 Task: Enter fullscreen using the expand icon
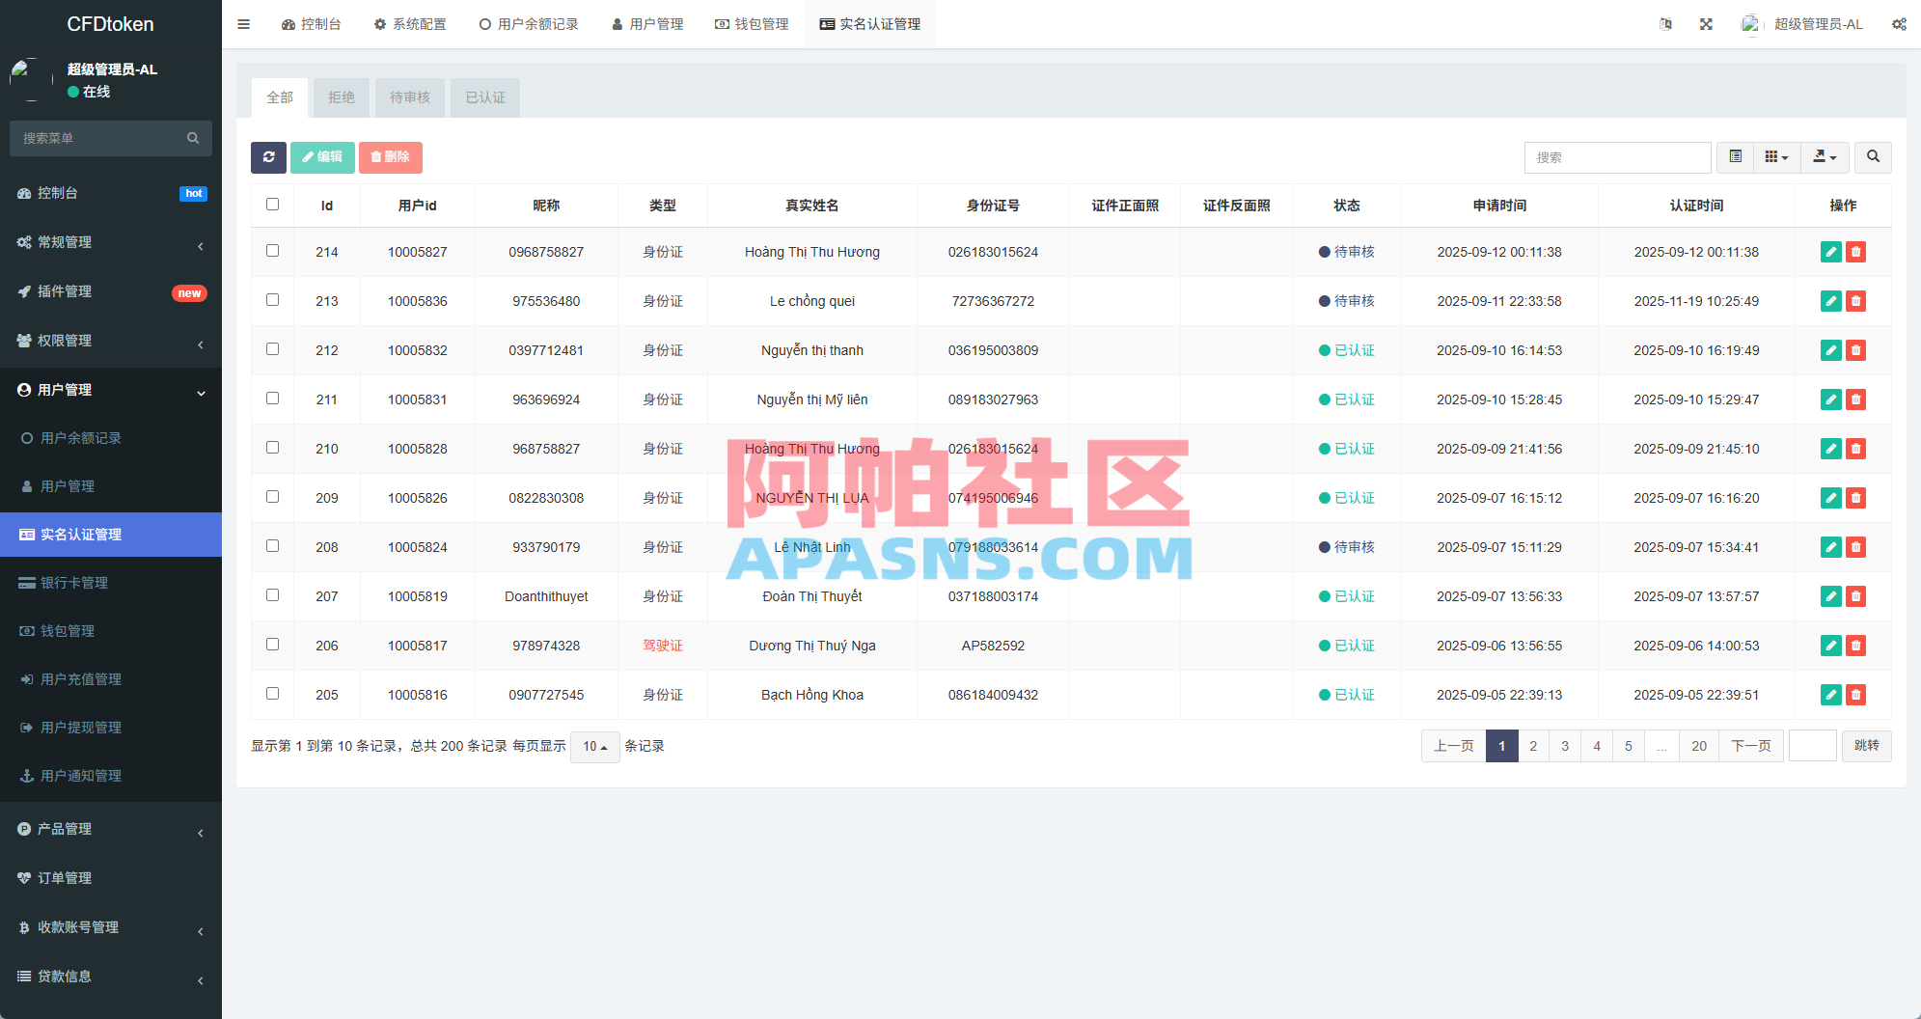pos(1706,24)
